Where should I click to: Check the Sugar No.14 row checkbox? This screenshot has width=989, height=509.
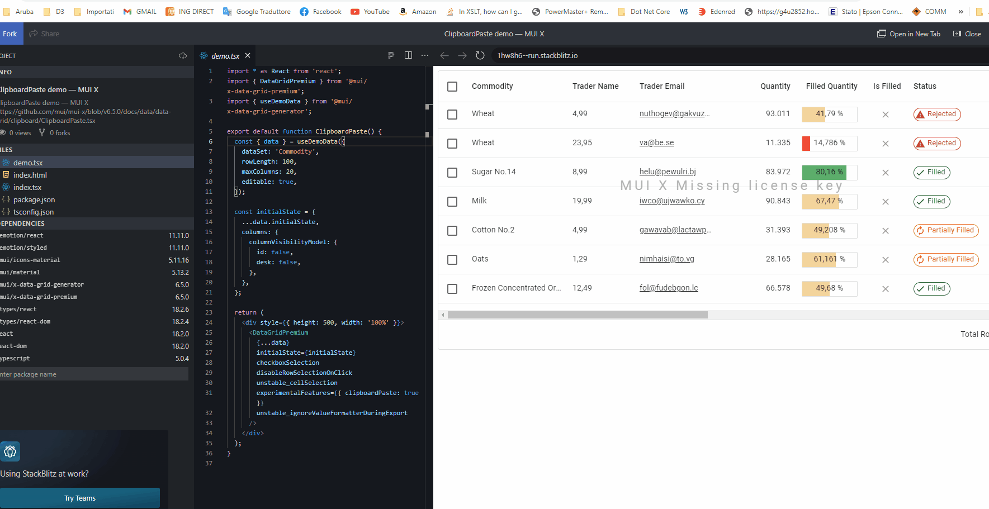(452, 172)
